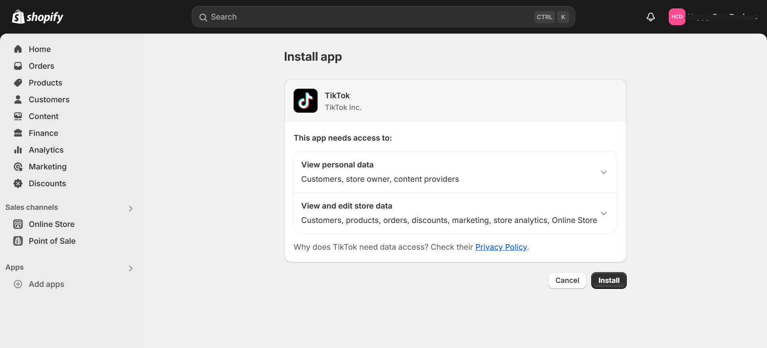Click the Shopify logo icon
Screen dimensions: 767x348
click(18, 17)
